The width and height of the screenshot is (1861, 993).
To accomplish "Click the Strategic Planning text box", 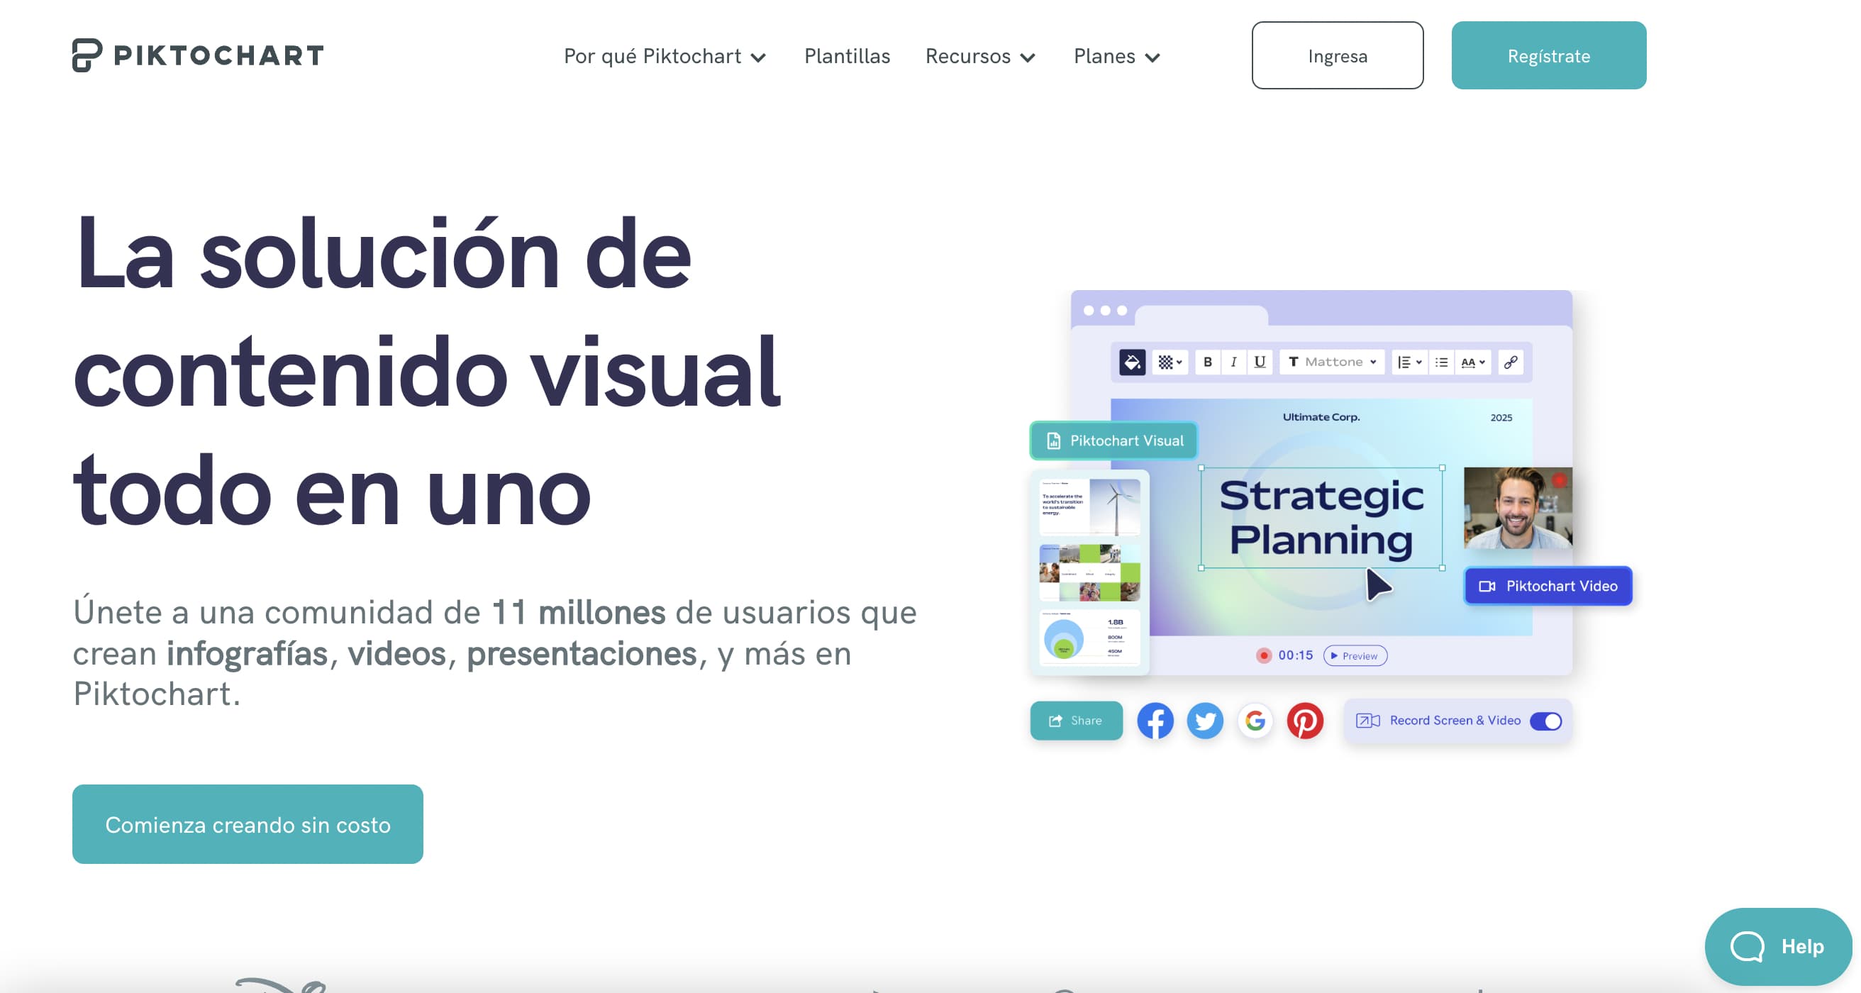I will [x=1321, y=518].
